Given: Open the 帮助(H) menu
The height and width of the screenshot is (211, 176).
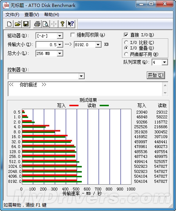Looking at the screenshot, I should click(51, 15).
